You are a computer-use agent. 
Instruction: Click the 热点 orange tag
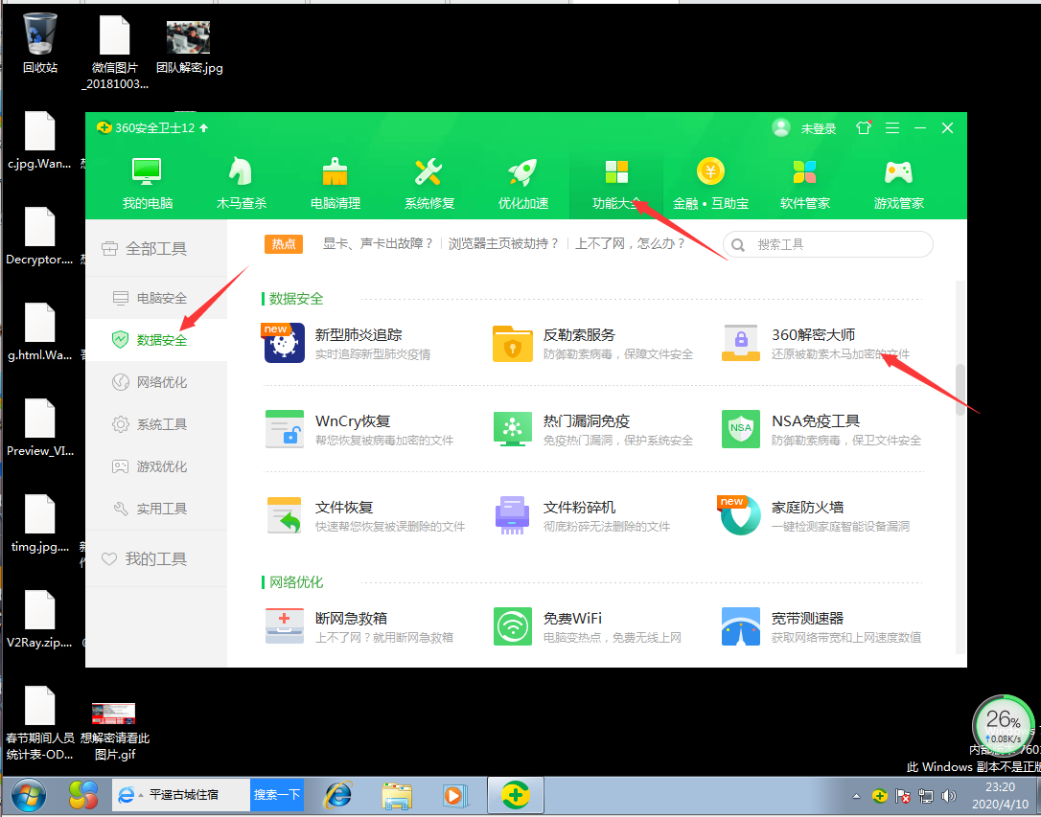[x=284, y=244]
